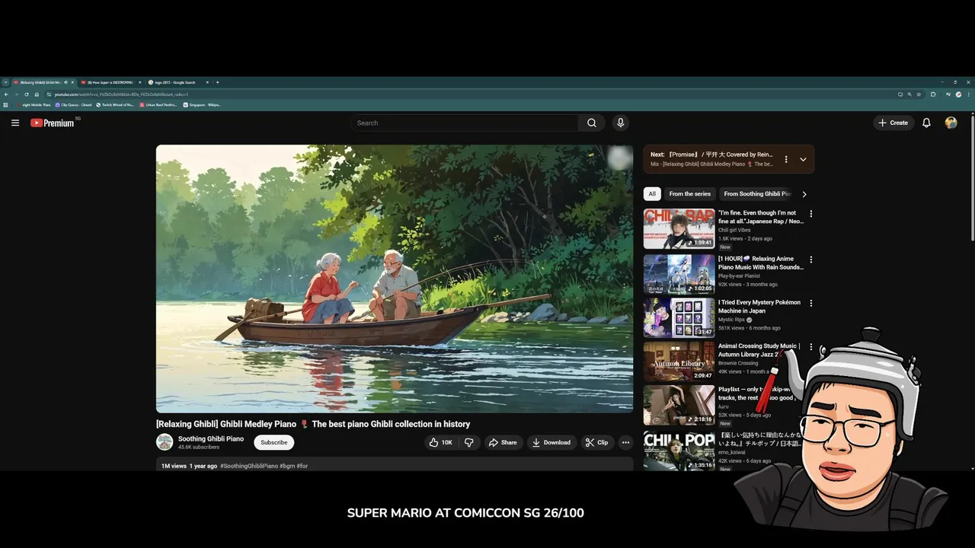975x548 pixels.
Task: Download the video
Action: pos(551,442)
